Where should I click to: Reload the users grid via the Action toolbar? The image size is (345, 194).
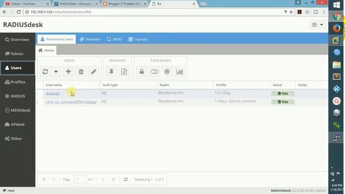point(45,72)
